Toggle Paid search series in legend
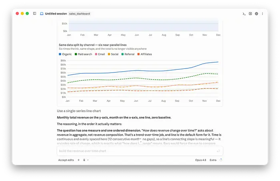 83,54
